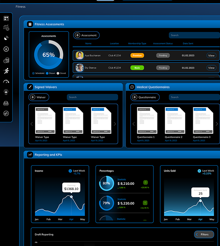Go to next waivers with right chevron
The image size is (220, 246).
coord(115,124)
